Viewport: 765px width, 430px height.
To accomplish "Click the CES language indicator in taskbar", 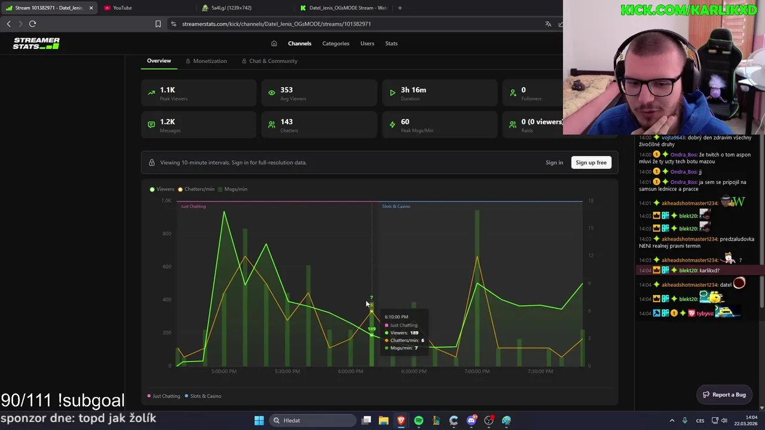I will coord(700,420).
